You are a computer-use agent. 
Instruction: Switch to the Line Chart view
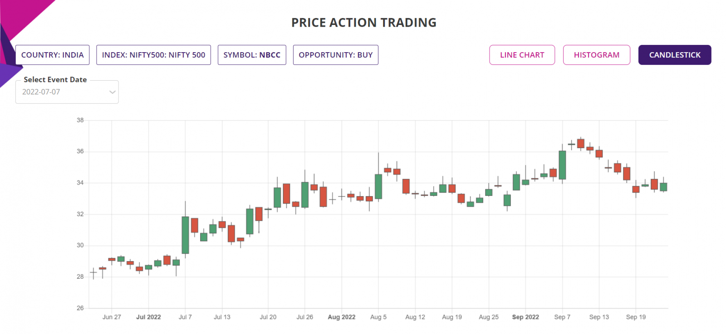pos(522,55)
